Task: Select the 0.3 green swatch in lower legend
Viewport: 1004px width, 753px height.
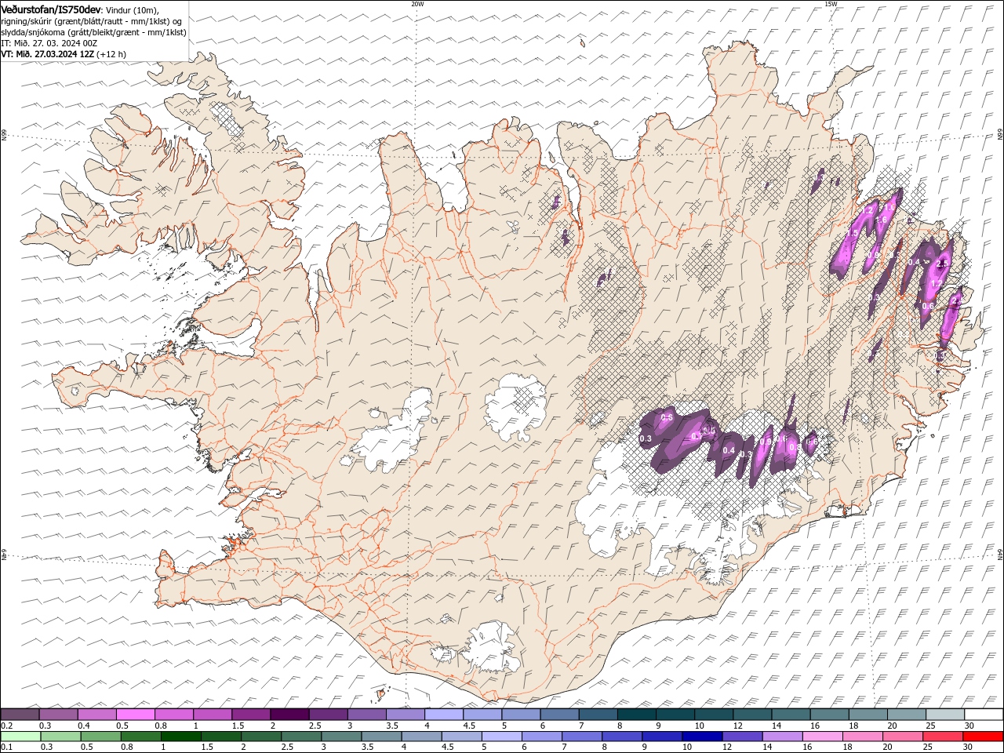Action: 61,737
